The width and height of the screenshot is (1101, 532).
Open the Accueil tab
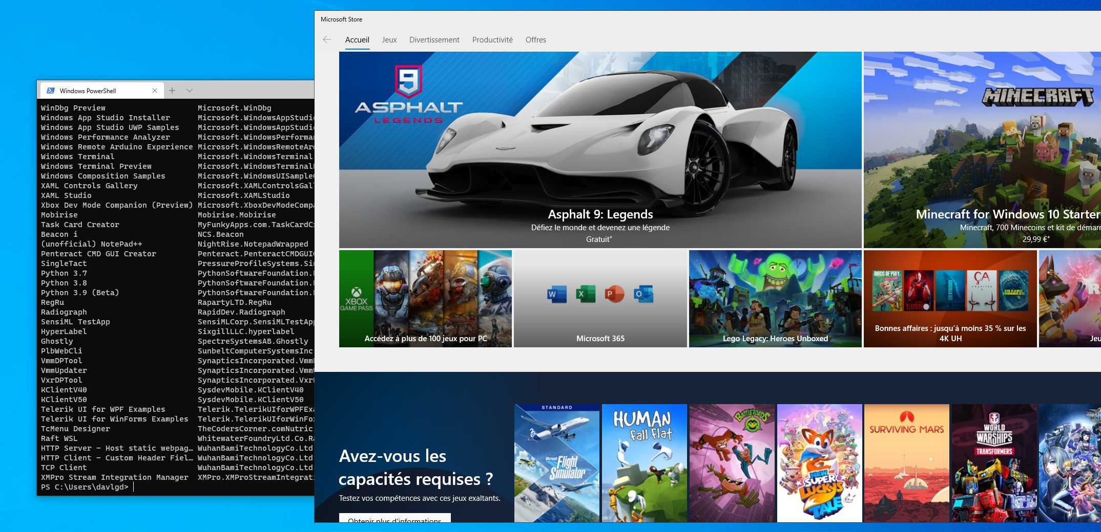(x=357, y=39)
